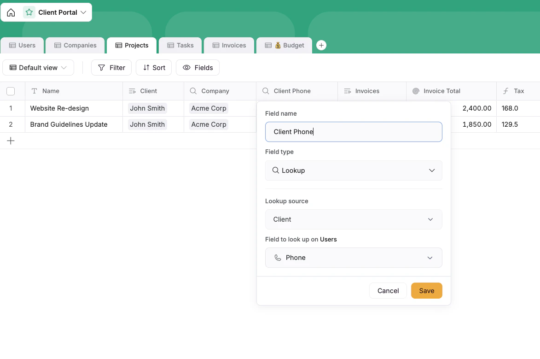The image size is (540, 359).
Task: Open the Lookup source Client dropdown
Action: [354, 219]
